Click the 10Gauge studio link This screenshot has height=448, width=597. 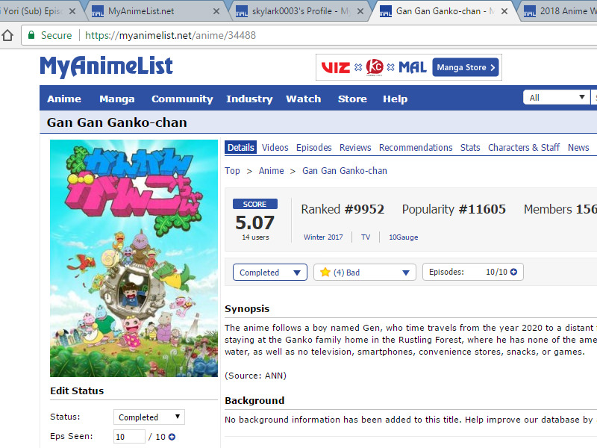coord(403,237)
